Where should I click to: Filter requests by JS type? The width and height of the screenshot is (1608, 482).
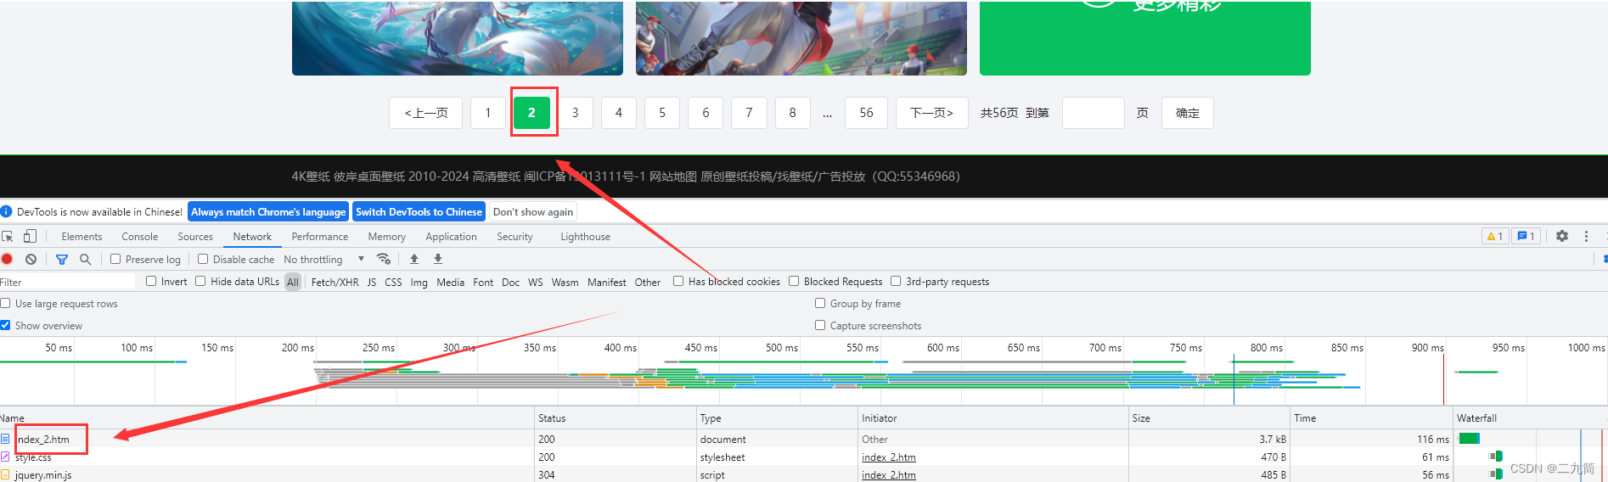(x=372, y=283)
